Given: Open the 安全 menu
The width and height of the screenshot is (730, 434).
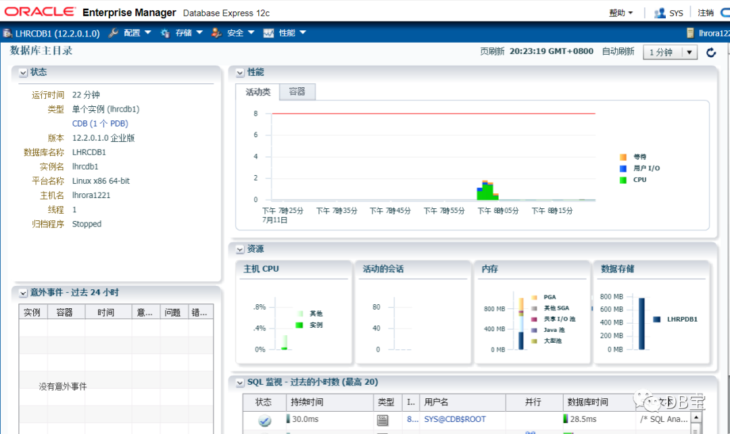Looking at the screenshot, I should (x=240, y=33).
